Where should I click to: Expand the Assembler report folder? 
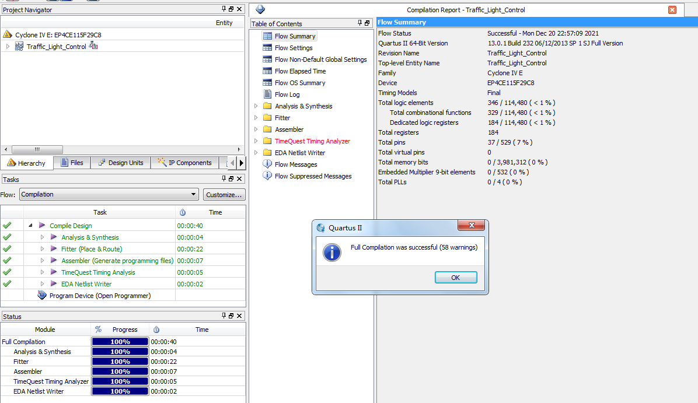(x=256, y=129)
